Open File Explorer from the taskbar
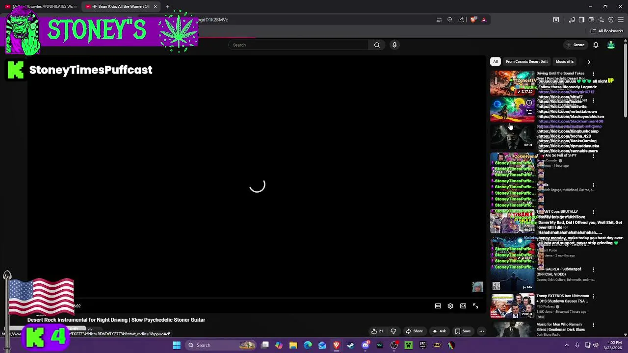The width and height of the screenshot is (628, 353). [x=293, y=345]
